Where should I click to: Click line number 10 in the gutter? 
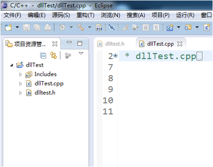(108, 101)
